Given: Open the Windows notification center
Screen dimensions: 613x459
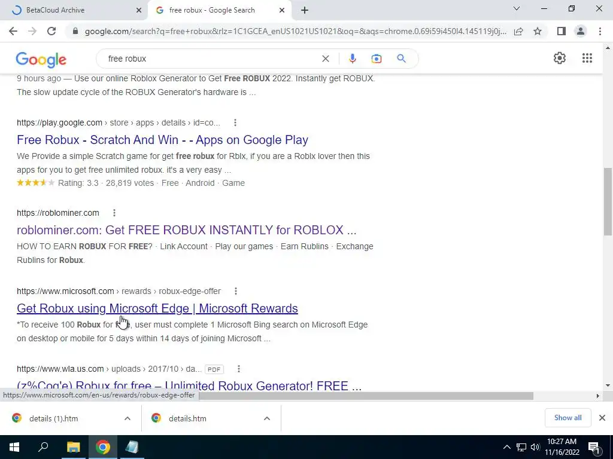Looking at the screenshot, I should tap(594, 447).
